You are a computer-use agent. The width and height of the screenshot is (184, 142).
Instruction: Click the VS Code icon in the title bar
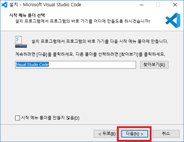4,5
